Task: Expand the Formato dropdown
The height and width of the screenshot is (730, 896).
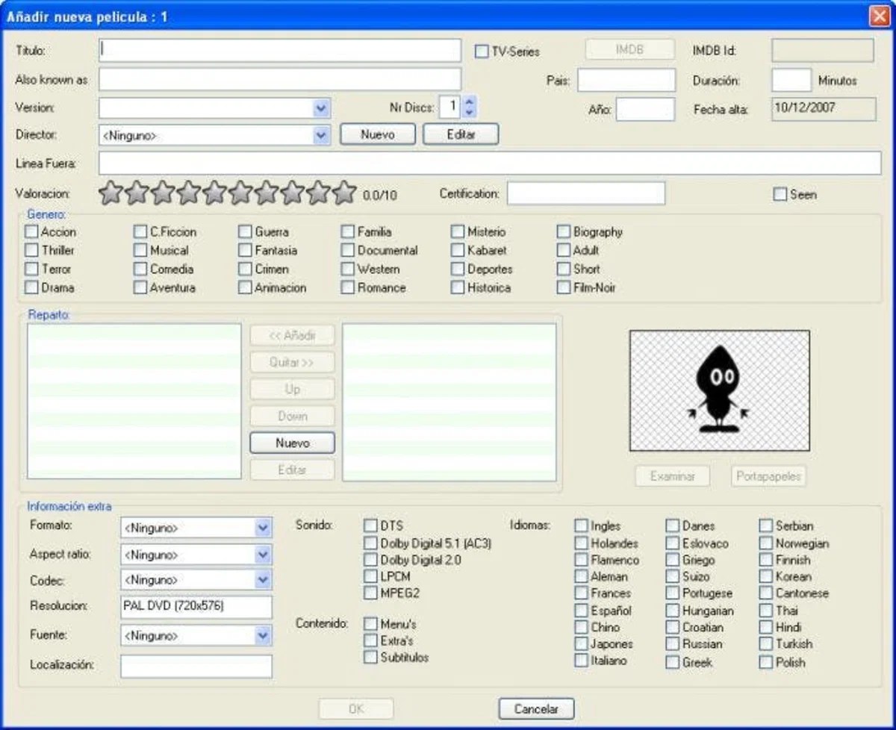Action: click(263, 528)
